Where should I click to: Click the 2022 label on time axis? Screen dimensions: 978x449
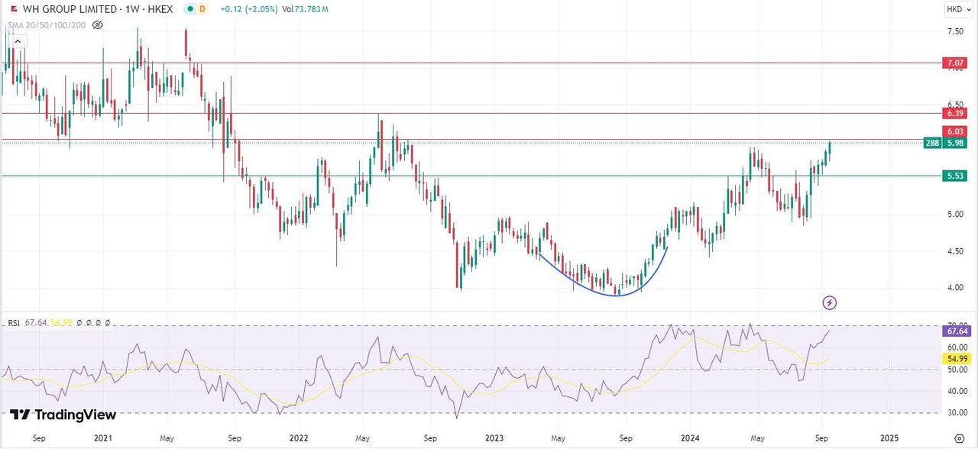(x=299, y=438)
